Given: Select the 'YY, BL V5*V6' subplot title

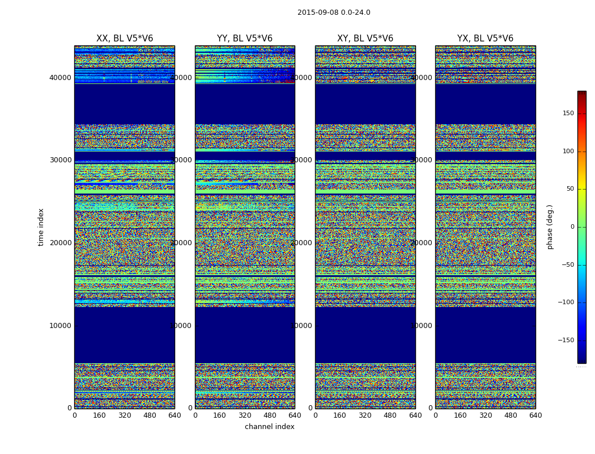Looking at the screenshot, I should coord(245,39).
